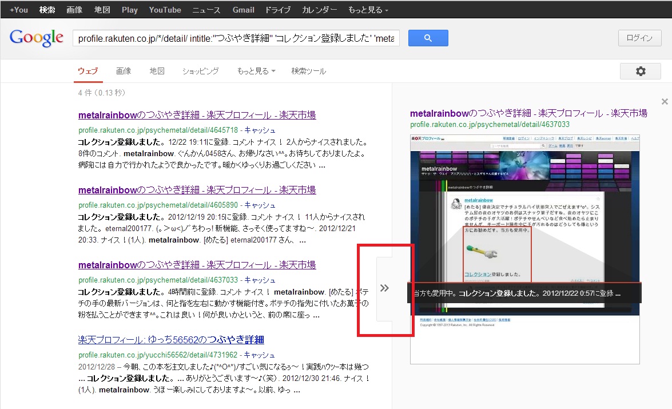Open キャッシュ link for detail/4645718

click(260, 130)
